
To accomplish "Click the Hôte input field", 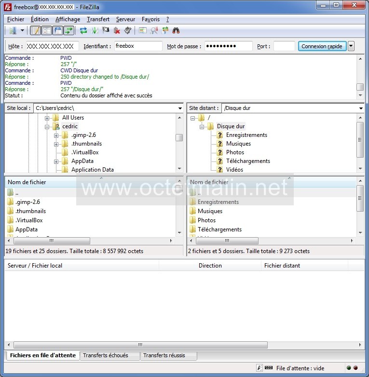I will (x=53, y=46).
